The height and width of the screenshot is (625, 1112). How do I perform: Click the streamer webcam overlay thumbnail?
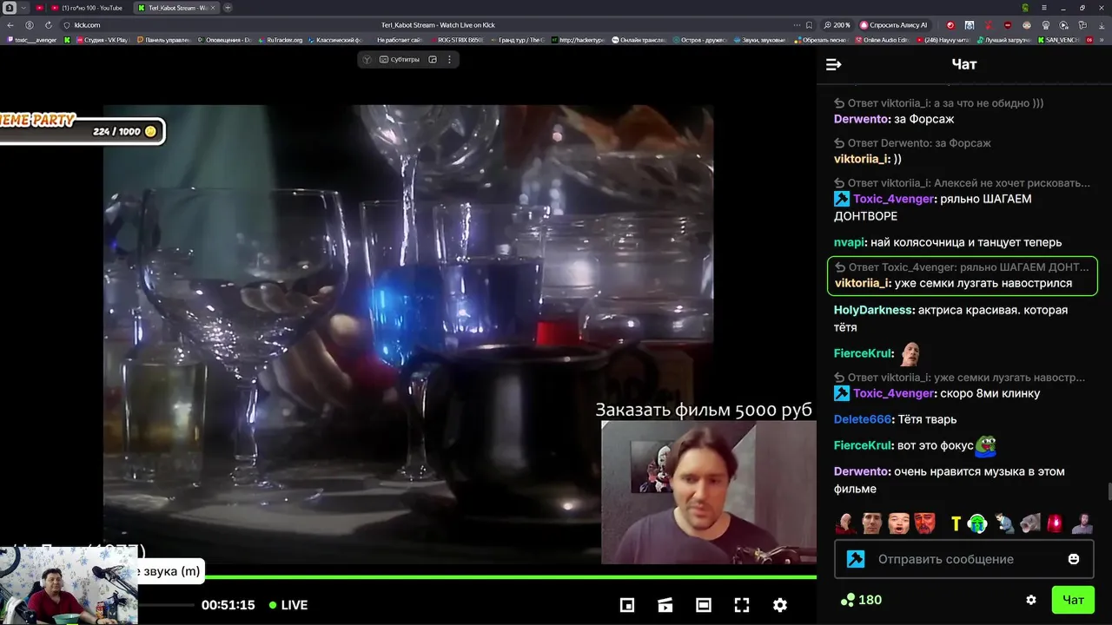click(69, 584)
